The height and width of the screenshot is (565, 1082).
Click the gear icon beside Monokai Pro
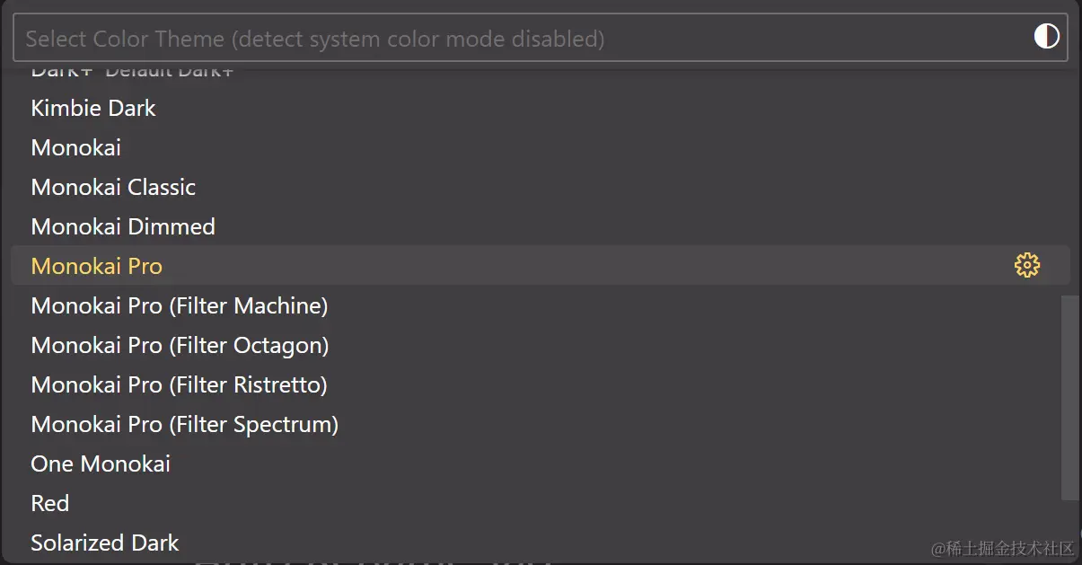coord(1026,265)
